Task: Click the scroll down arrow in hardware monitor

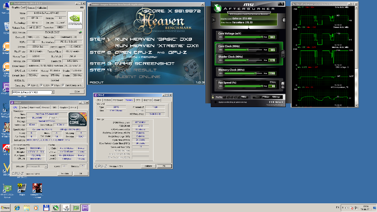Action: pyautogui.click(x=357, y=105)
